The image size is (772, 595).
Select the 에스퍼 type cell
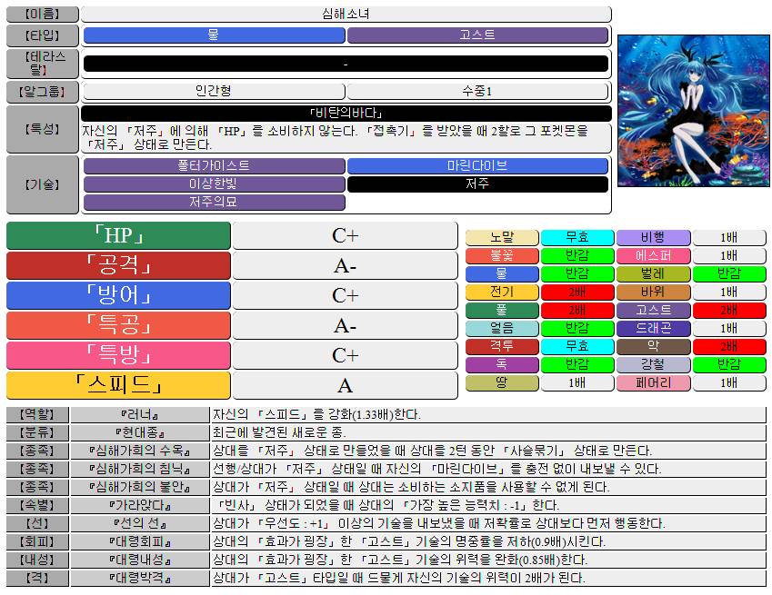(653, 256)
